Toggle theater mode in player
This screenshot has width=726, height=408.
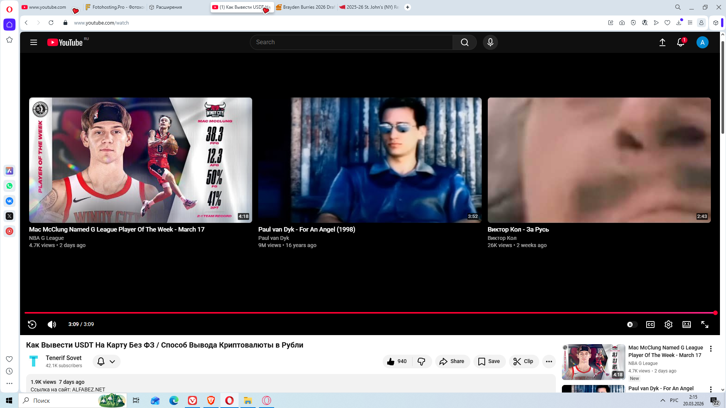pyautogui.click(x=686, y=325)
